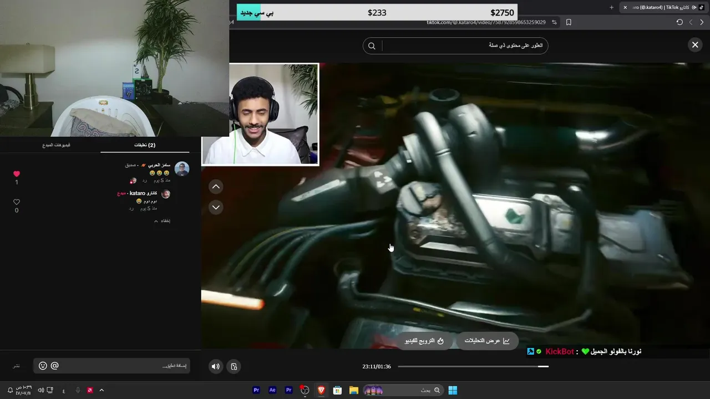Go to the next video with down arrow

(x=216, y=207)
